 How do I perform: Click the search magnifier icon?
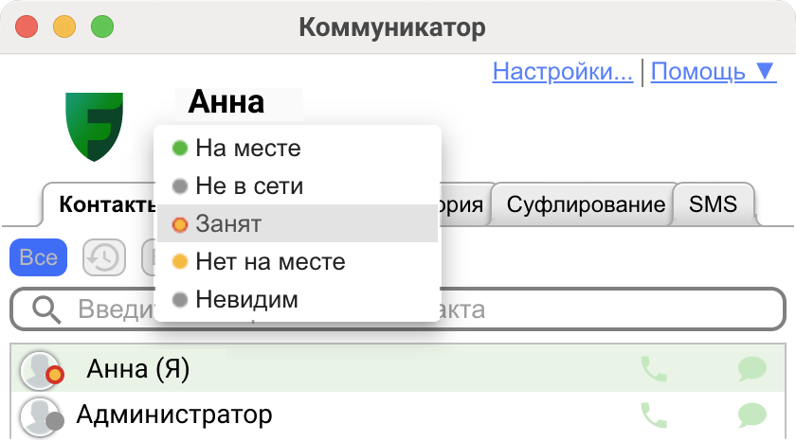tap(46, 309)
